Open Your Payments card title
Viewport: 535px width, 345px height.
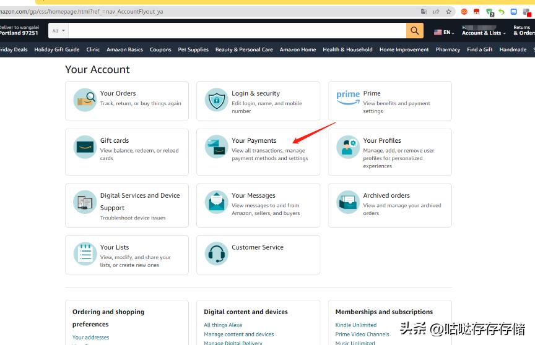point(254,140)
